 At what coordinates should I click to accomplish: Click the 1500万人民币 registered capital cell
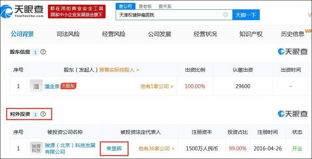click(x=202, y=149)
